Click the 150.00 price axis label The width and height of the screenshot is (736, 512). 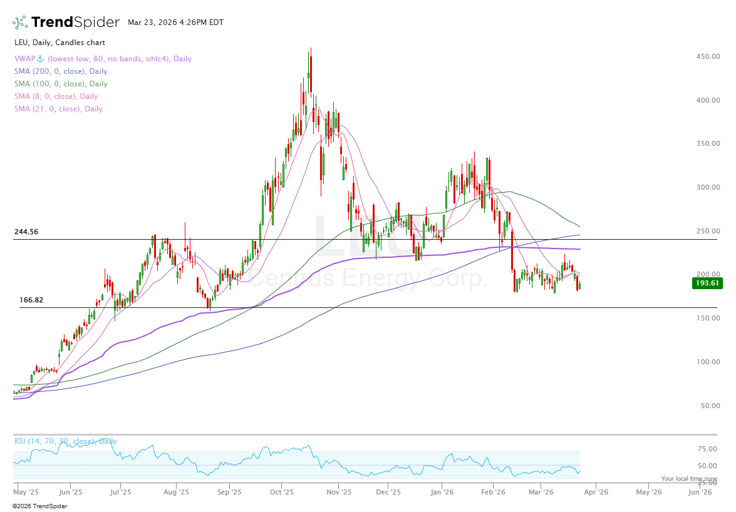(x=708, y=318)
